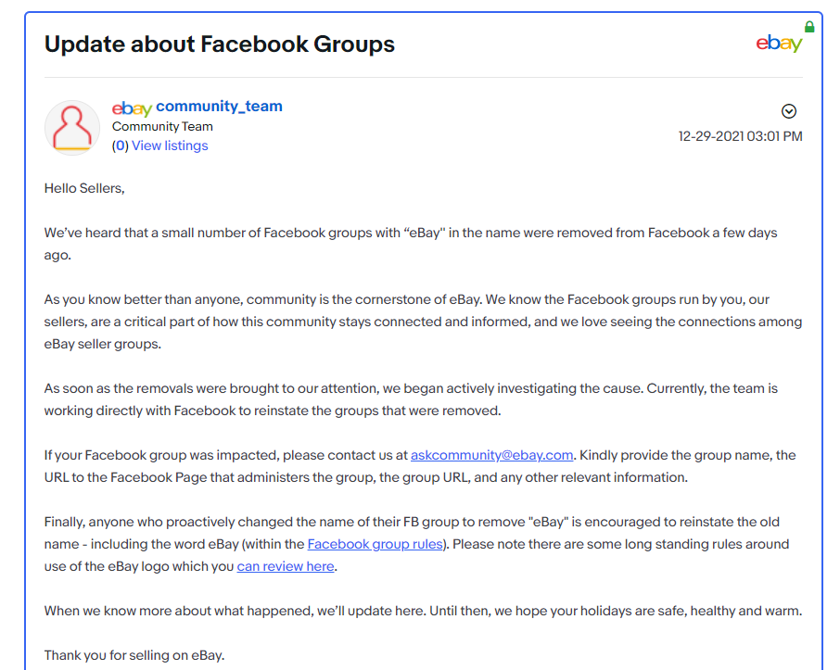Click the post timestamp 12-29-2021 03:01 PM
Image resolution: width=840 pixels, height=670 pixels.
tap(741, 136)
